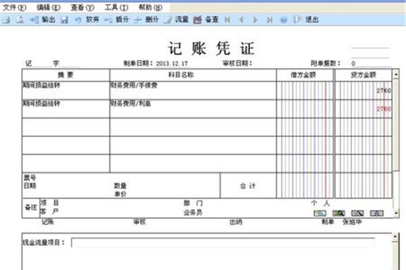Click the teal icon button under 个人
Screen dimensions: 406x270
pos(320,213)
